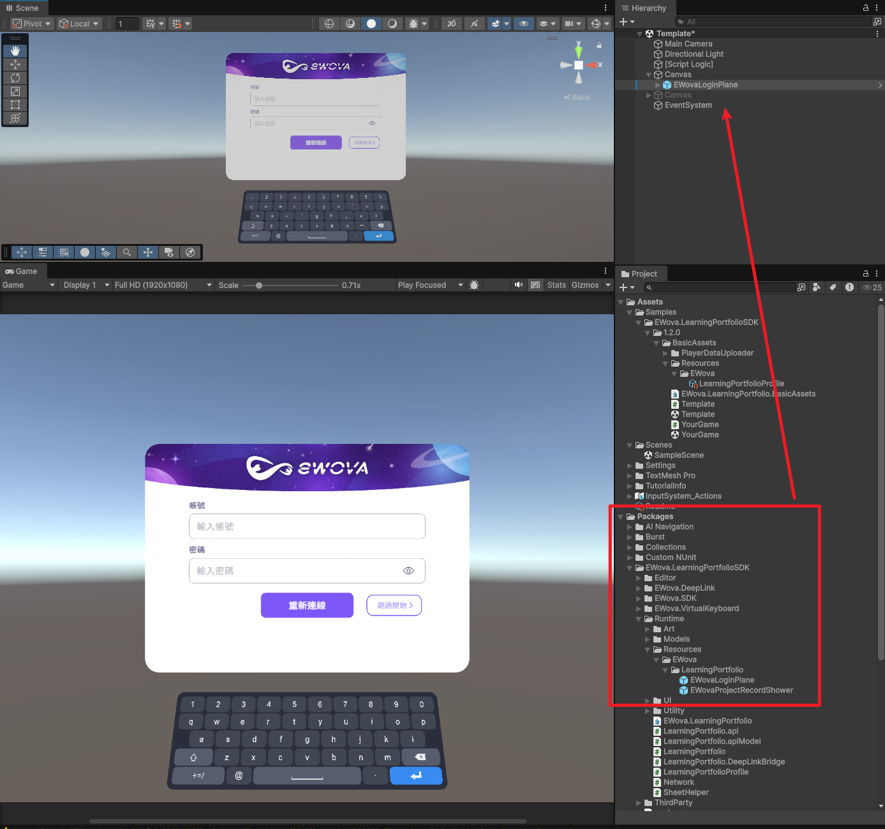
Task: Click Project panel open-in-search icon
Action: click(801, 287)
